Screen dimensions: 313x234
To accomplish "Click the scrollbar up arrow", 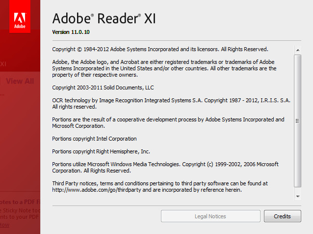I will (x=298, y=50).
